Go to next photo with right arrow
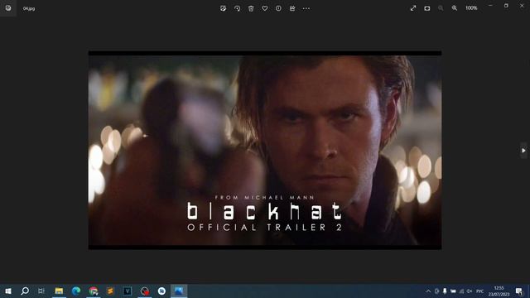Viewport: 530px width, 298px height. point(523,151)
